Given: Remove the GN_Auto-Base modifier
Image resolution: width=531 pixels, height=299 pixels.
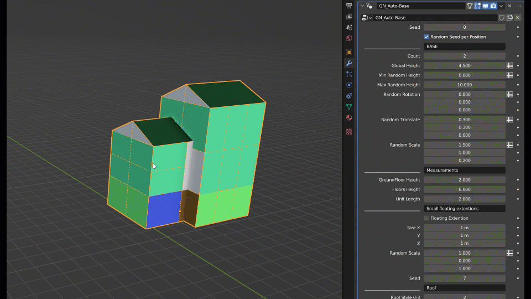Looking at the screenshot, I should (509, 6).
